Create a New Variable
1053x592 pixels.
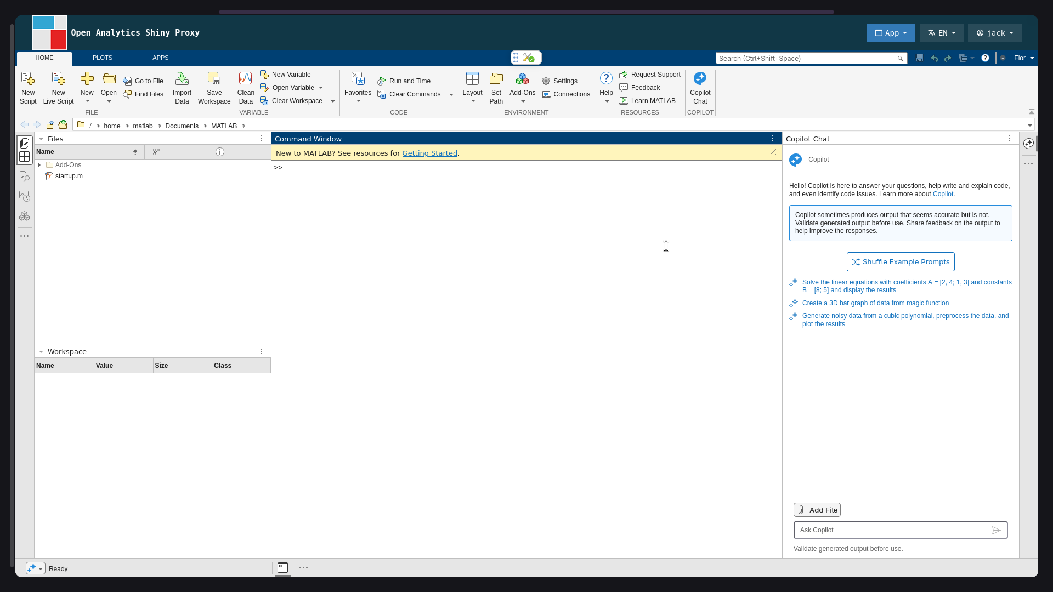coord(286,75)
